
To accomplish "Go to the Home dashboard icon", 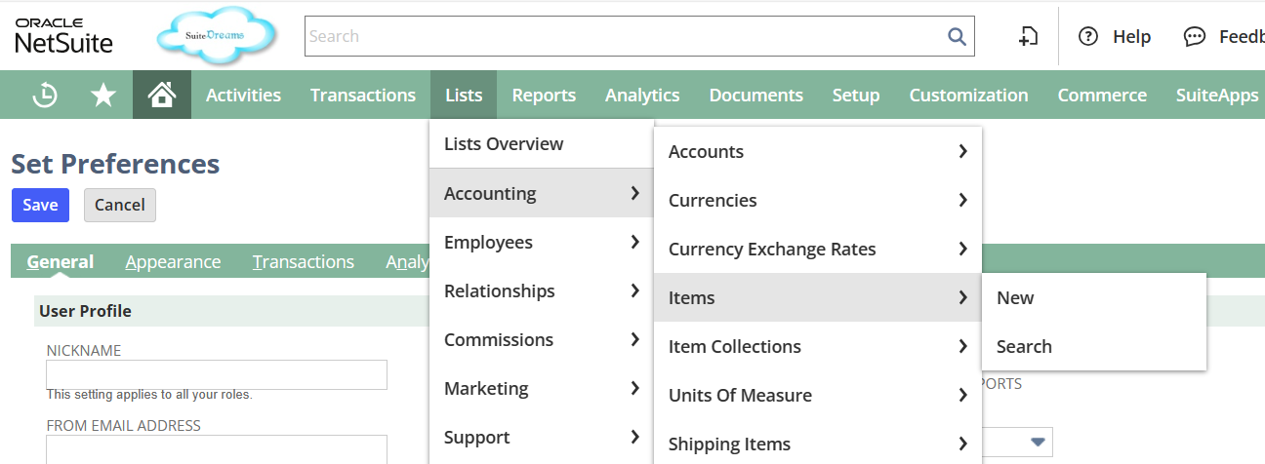I will (161, 95).
